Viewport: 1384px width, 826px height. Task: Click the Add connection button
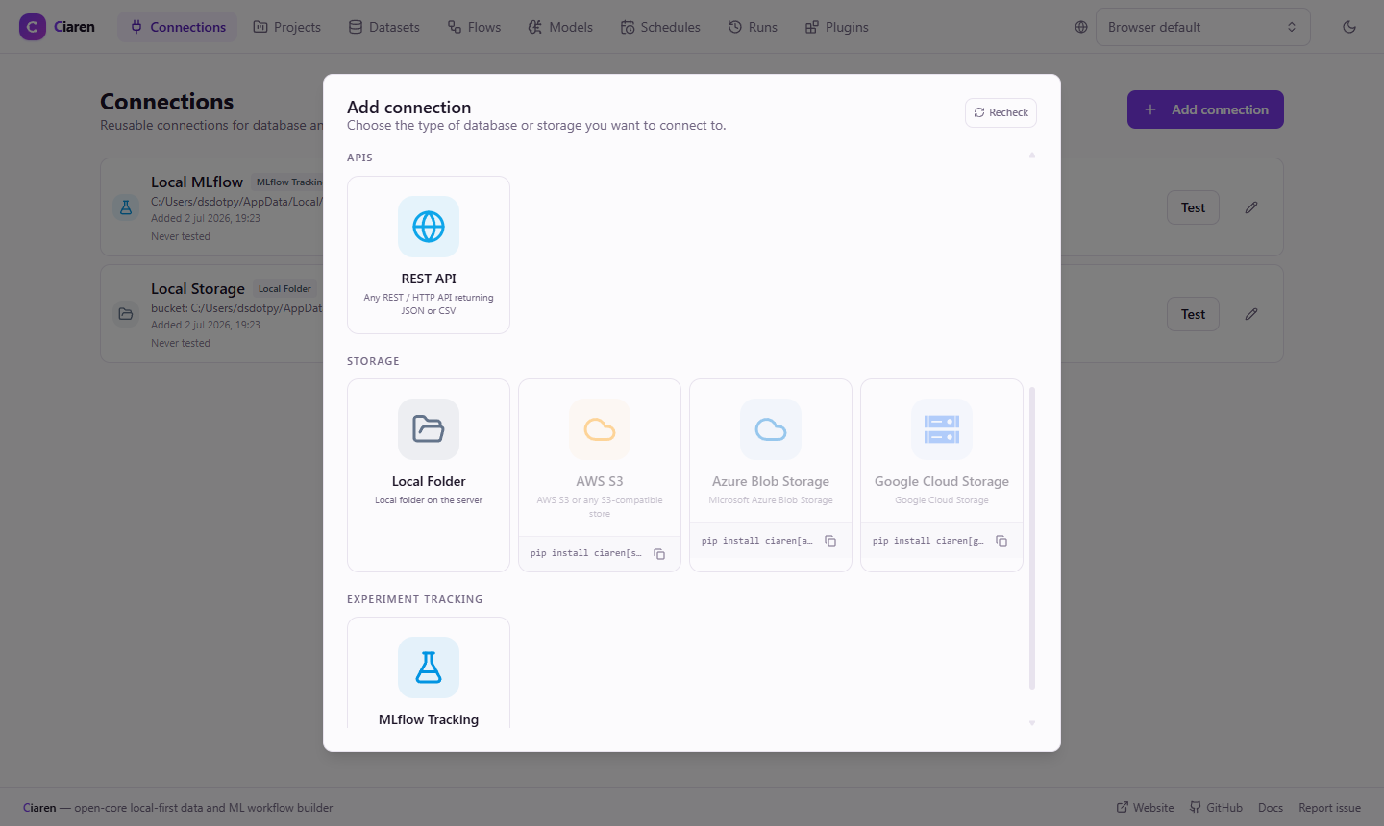1205,109
